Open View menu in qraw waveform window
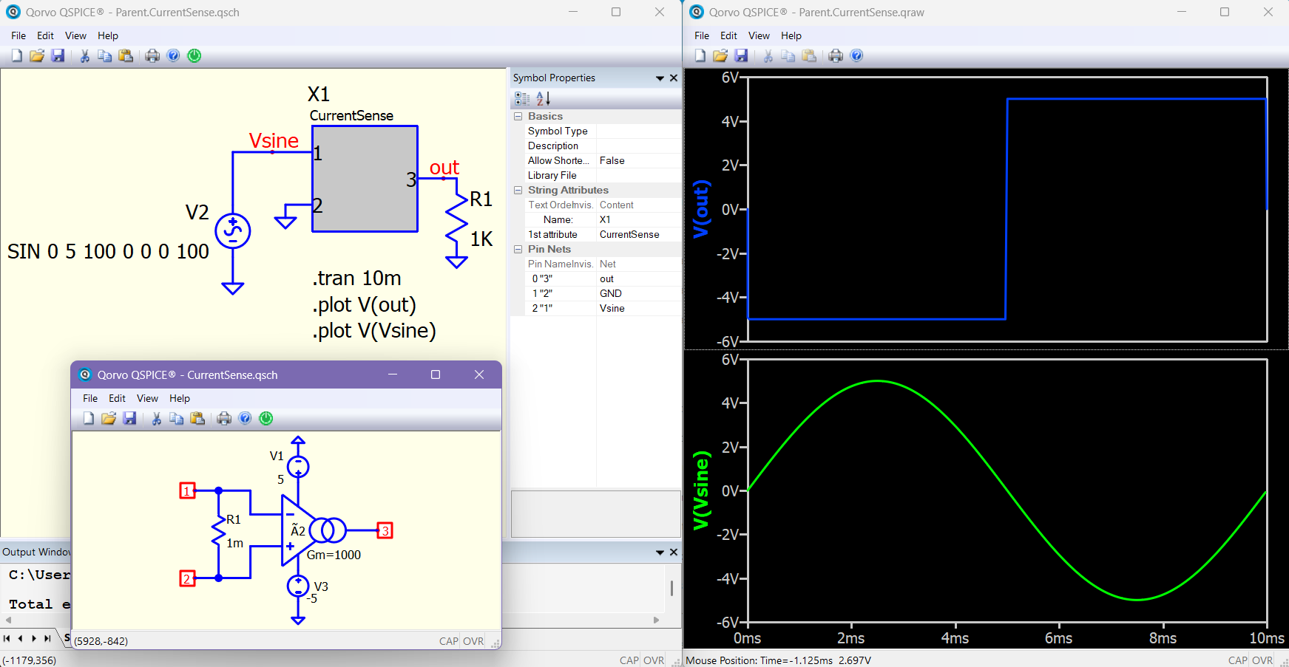This screenshot has height=667, width=1289. pos(759,35)
